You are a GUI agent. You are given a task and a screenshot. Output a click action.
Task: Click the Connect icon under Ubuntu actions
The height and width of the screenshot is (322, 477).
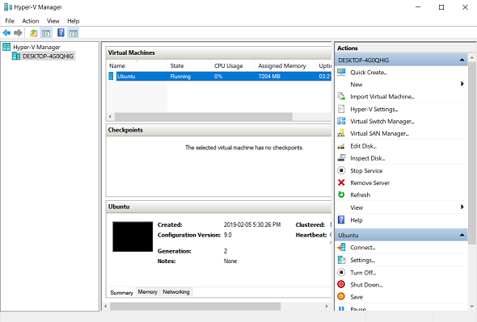341,247
